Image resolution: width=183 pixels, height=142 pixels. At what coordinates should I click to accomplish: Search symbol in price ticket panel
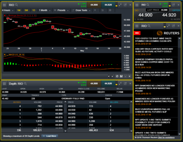[148, 5]
